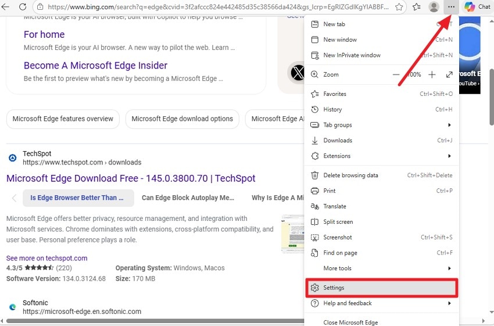Open Settings from the menu
The image size is (494, 326).
coord(381,288)
